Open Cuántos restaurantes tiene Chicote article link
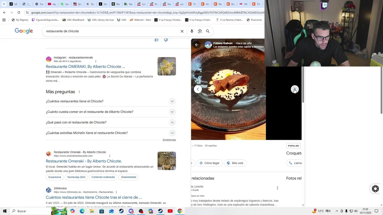 pos(94,197)
